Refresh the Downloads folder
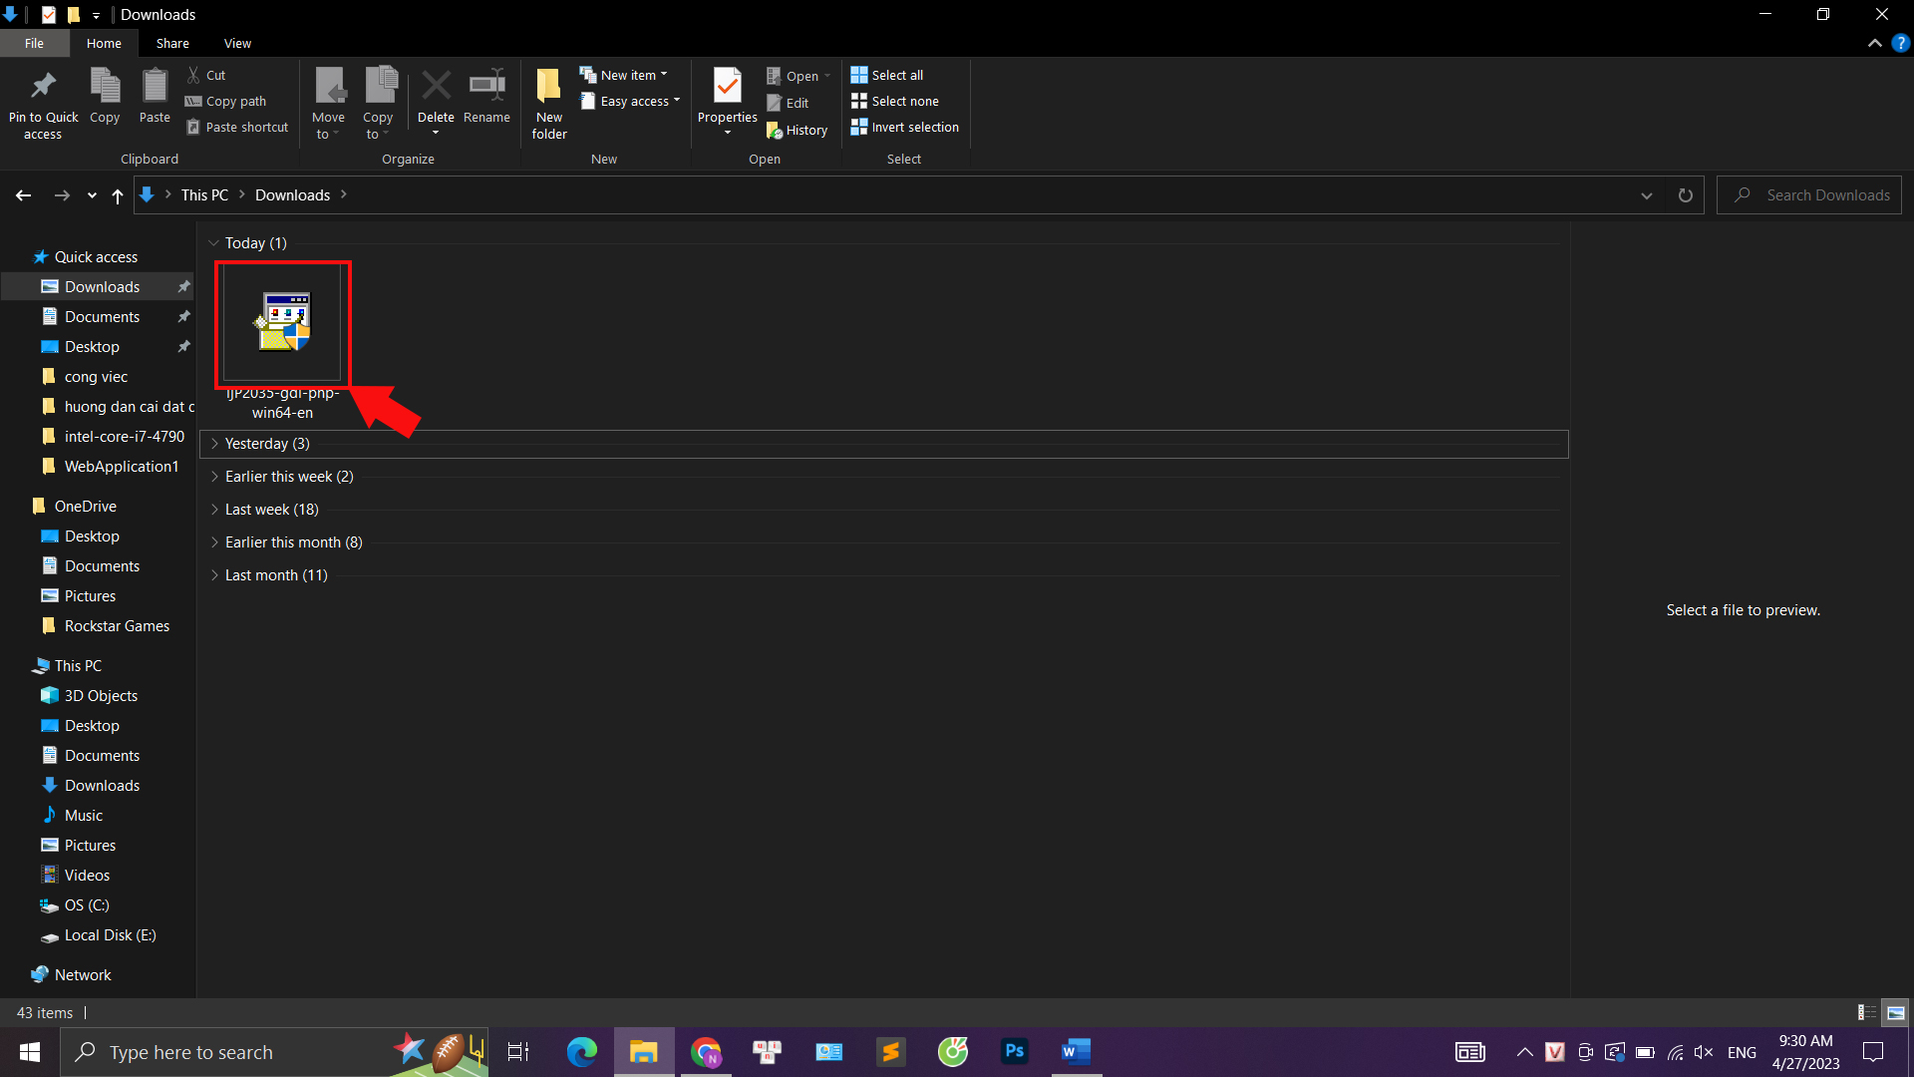Viewport: 1914px width, 1077px height. (1686, 195)
